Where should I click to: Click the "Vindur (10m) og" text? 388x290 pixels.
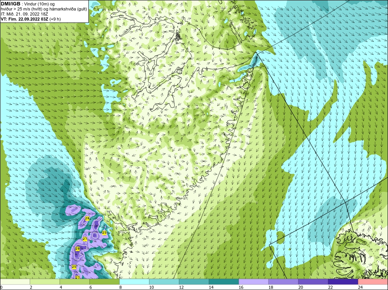click(x=40, y=4)
